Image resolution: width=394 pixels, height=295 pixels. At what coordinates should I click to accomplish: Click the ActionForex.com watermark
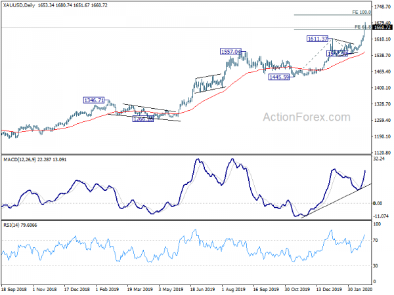[x=307, y=117]
